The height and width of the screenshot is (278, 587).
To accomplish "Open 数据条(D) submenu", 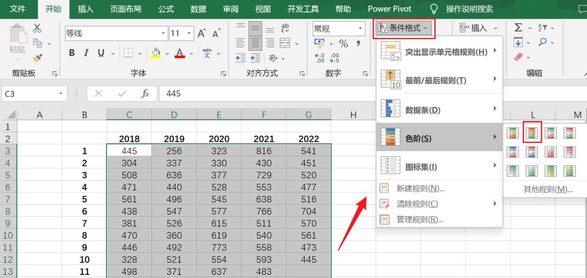I will tap(439, 109).
